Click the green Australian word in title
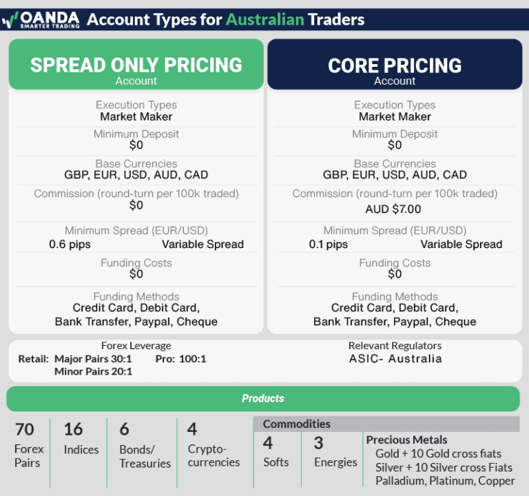 pos(264,19)
